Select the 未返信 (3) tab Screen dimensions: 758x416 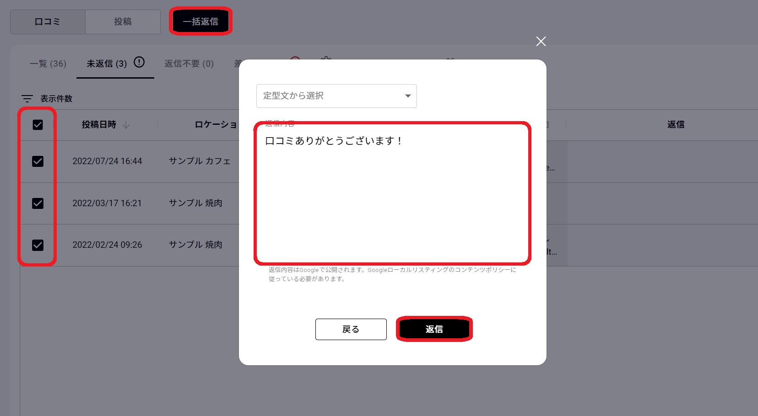(107, 64)
